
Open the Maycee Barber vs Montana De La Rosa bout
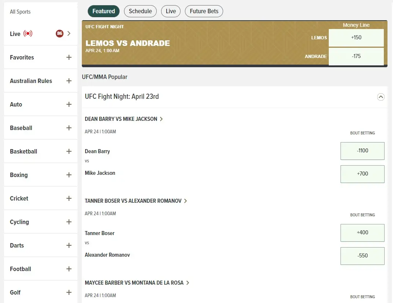point(134,283)
